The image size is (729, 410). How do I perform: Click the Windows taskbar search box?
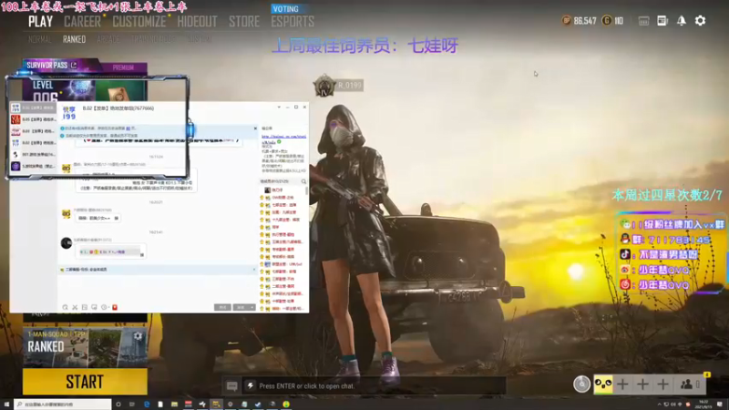[x=63, y=405]
